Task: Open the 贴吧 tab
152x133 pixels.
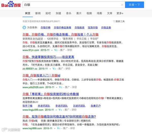Action: tap(48, 13)
